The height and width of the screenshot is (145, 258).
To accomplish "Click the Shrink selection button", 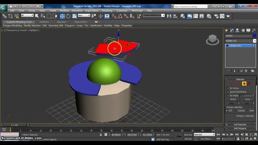I will (x=233, y=99).
